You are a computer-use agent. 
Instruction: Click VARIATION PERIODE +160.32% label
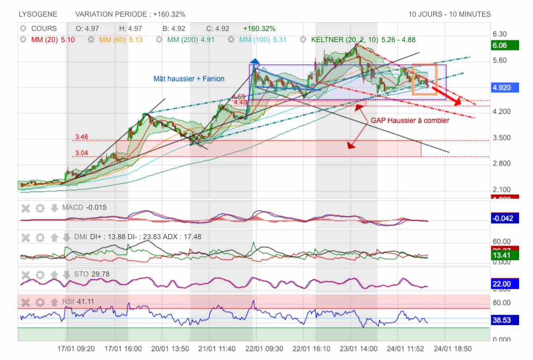point(130,14)
